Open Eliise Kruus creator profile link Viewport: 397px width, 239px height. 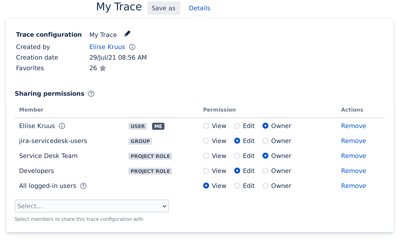[107, 47]
